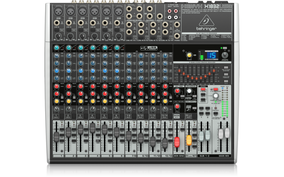This screenshot has height=177, width=284.
Task: Click the FX Footswitch jack
Action: click(177, 24)
